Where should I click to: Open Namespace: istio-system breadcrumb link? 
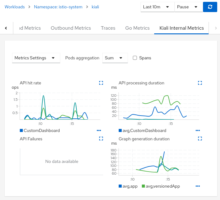click(58, 7)
